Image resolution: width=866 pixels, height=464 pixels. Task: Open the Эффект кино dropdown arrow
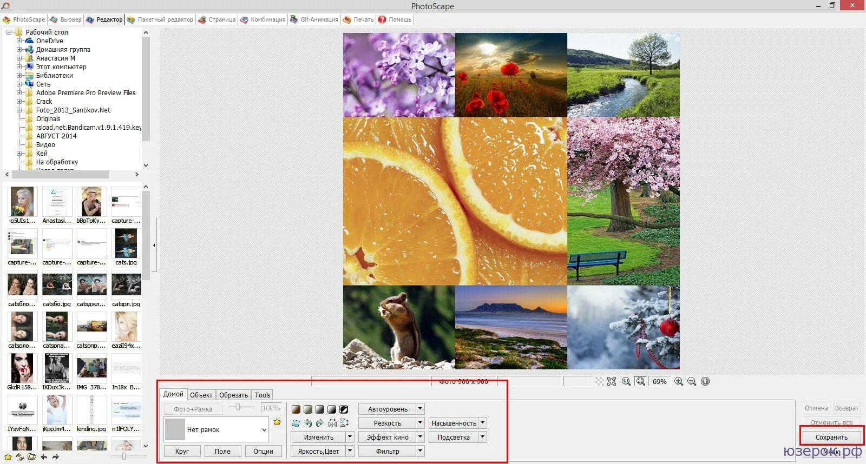[x=421, y=437]
